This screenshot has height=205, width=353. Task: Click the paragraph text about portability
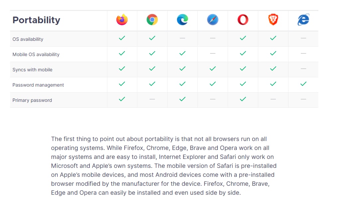164,166
